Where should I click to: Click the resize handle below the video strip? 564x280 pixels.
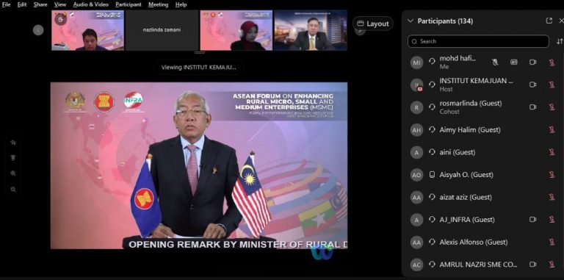click(x=199, y=53)
